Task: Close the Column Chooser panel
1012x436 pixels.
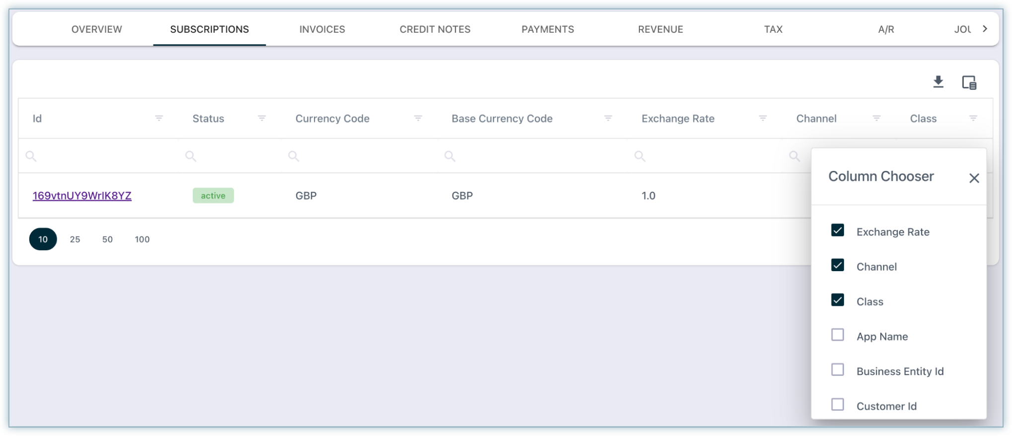Action: point(974,178)
